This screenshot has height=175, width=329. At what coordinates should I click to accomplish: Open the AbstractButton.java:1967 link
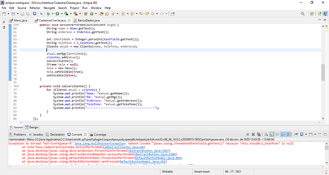(149, 151)
